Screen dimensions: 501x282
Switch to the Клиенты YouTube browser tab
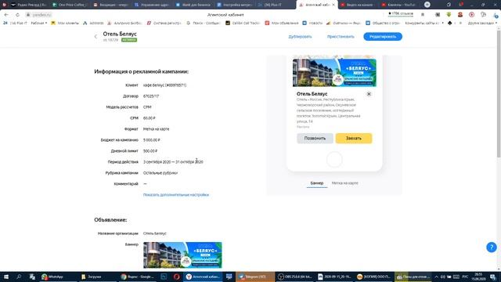point(400,5)
